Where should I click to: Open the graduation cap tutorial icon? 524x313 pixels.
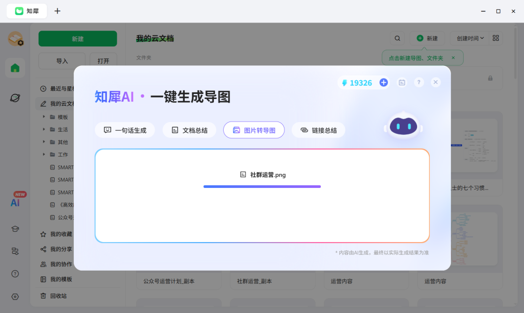click(x=15, y=229)
